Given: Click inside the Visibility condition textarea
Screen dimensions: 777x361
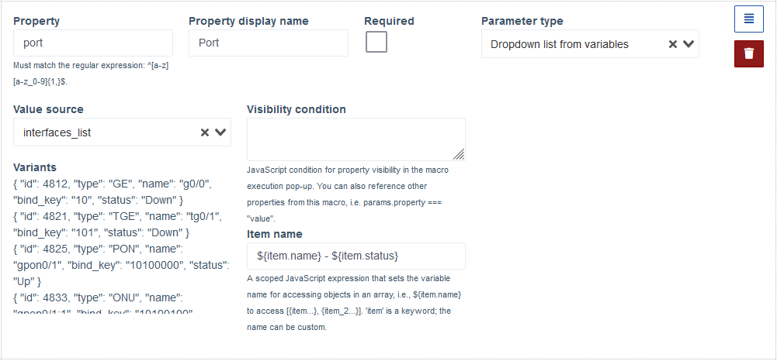Looking at the screenshot, I should click(356, 139).
